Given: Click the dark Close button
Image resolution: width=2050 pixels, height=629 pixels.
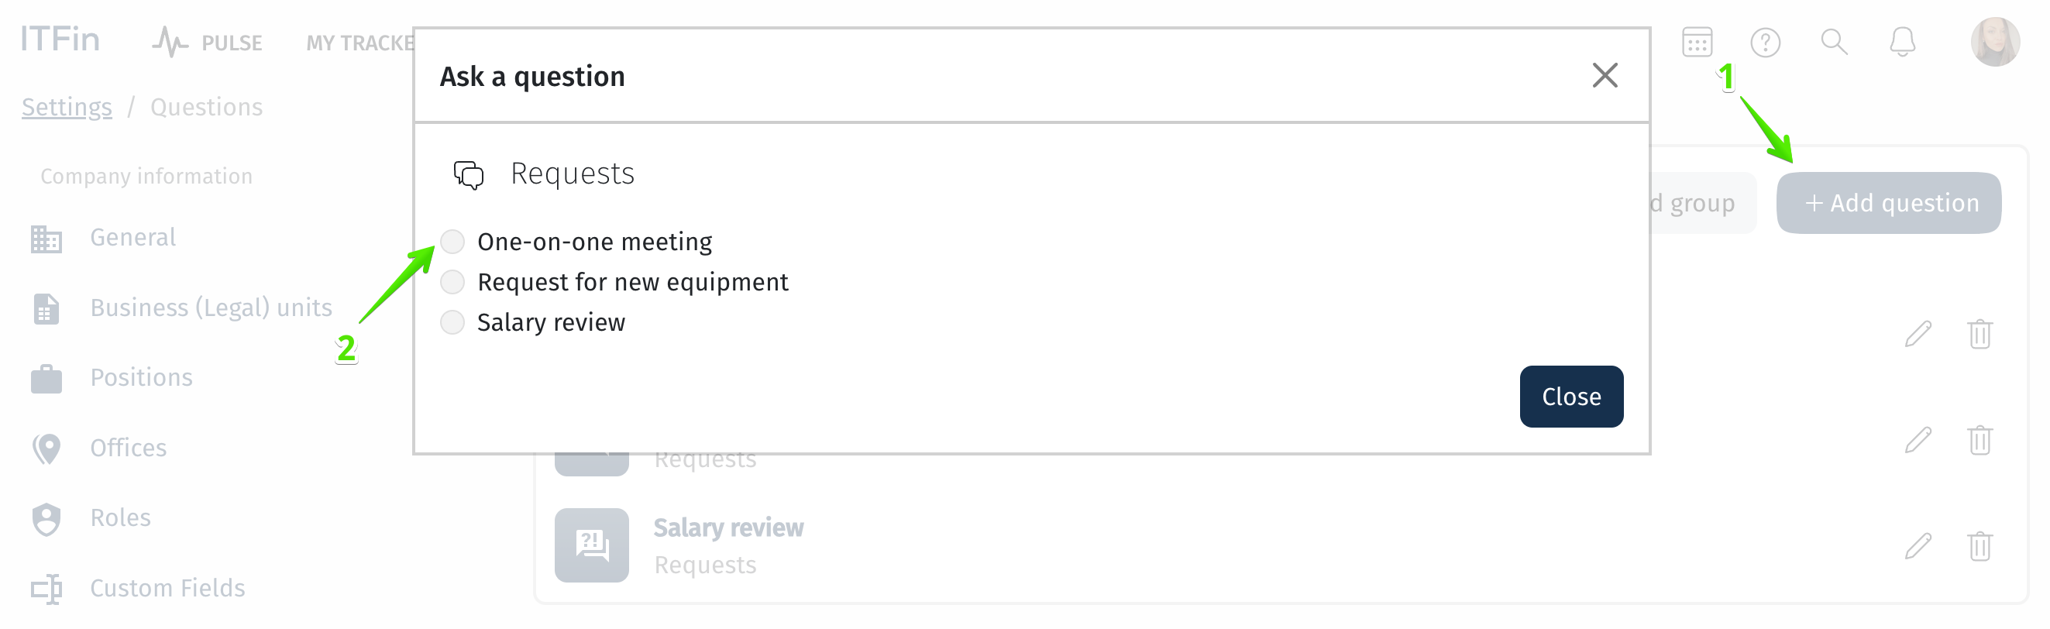Looking at the screenshot, I should click(x=1571, y=397).
